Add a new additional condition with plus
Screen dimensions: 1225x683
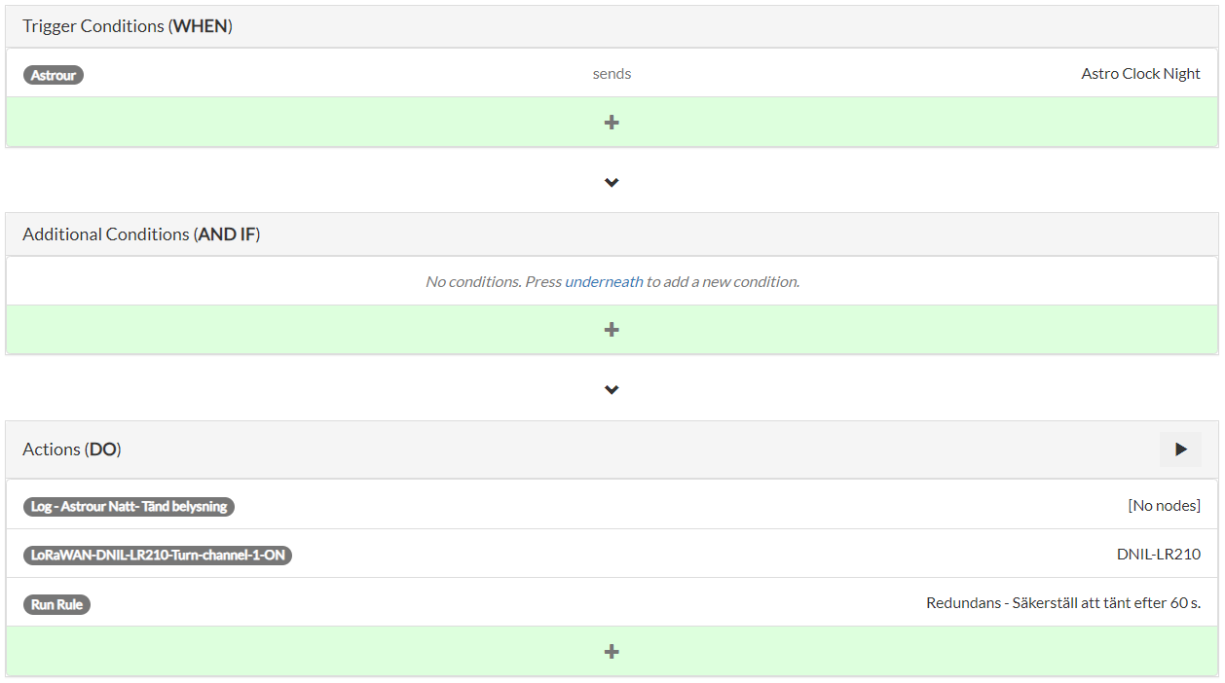612,330
